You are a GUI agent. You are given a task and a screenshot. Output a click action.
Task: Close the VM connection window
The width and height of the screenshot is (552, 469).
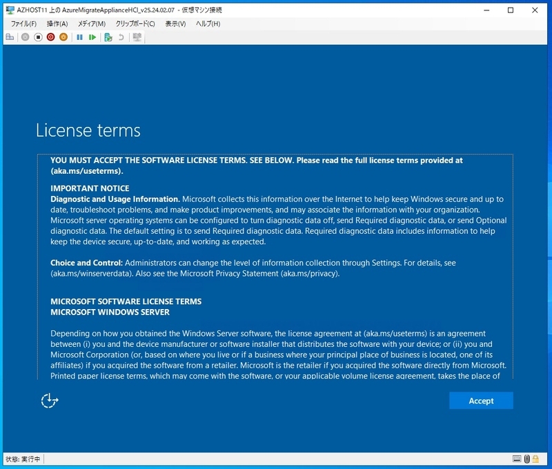[x=535, y=10]
